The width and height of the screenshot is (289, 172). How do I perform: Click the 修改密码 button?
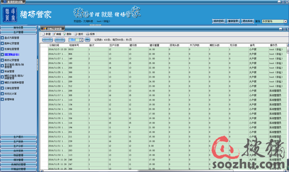coord(219,21)
